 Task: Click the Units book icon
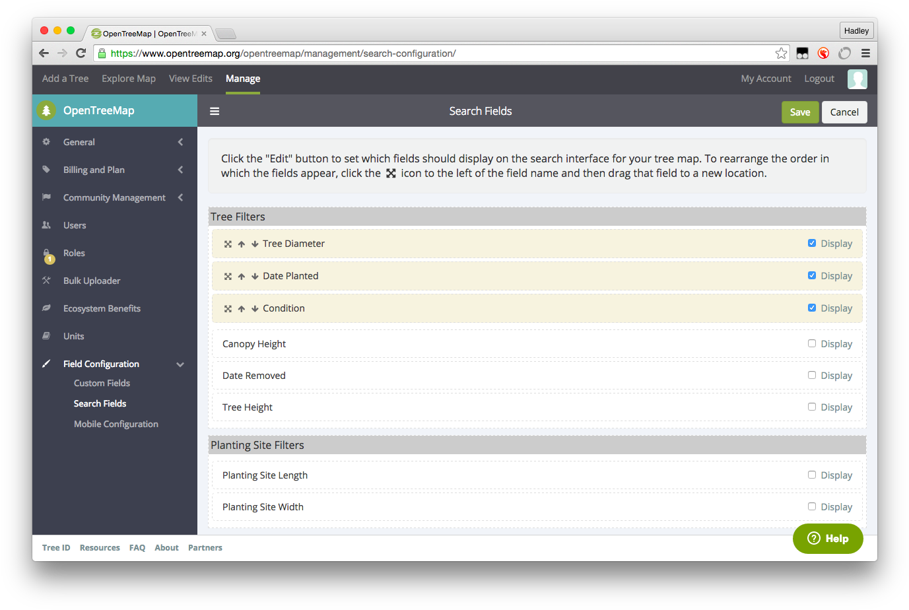(x=46, y=336)
